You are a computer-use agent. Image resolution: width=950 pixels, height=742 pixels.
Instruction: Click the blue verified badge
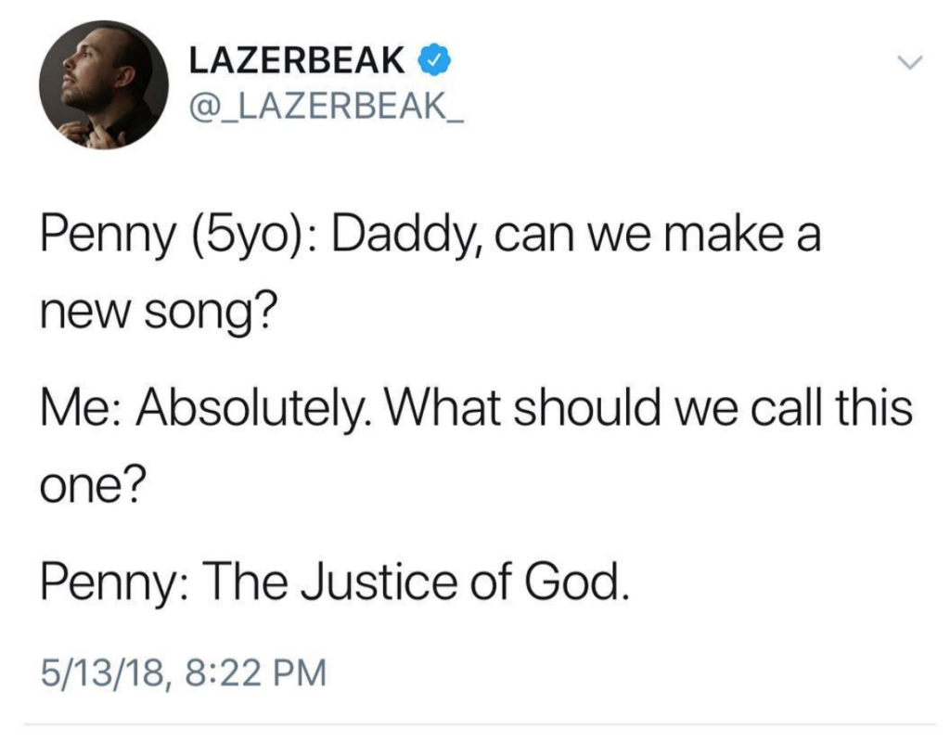pos(434,60)
